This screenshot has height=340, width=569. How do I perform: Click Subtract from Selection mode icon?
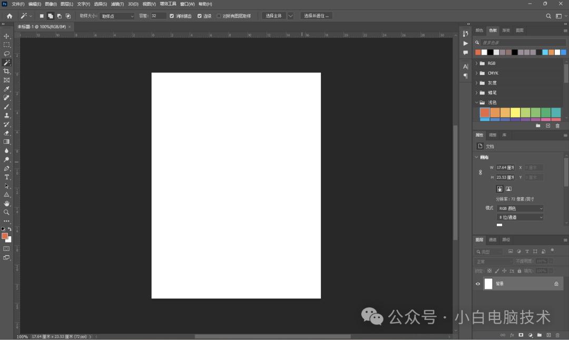click(59, 16)
